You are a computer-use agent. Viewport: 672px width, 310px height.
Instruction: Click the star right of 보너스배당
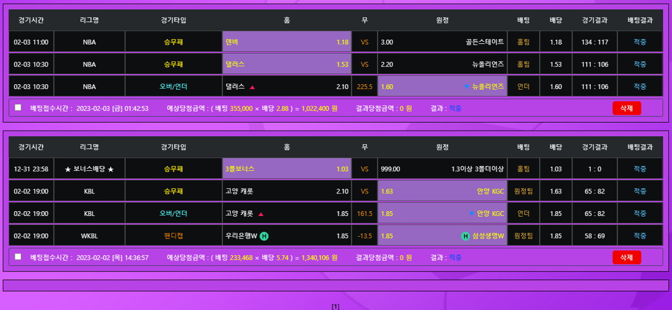pyautogui.click(x=111, y=169)
